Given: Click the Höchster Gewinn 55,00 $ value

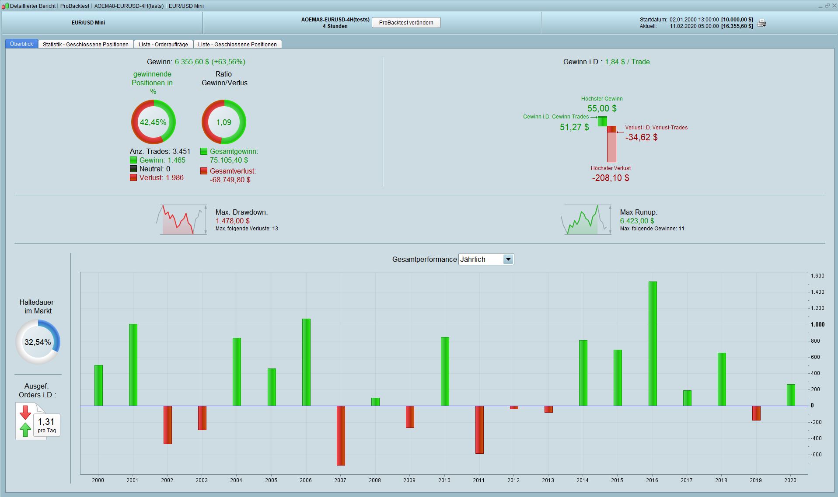Looking at the screenshot, I should click(x=602, y=108).
